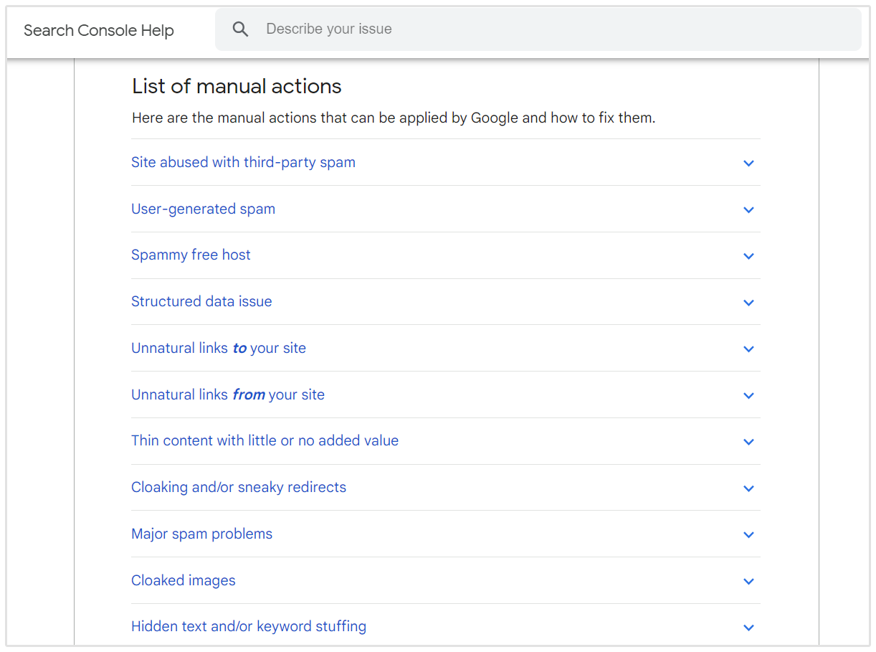Expand chevron for Cloaking and/or sneaky redirects
The height and width of the screenshot is (652, 876).
pyautogui.click(x=748, y=488)
